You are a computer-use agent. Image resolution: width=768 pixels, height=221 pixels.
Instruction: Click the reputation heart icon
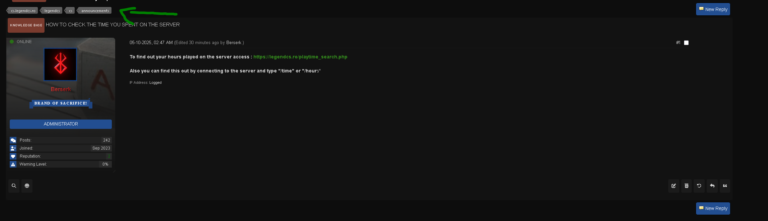click(x=13, y=156)
